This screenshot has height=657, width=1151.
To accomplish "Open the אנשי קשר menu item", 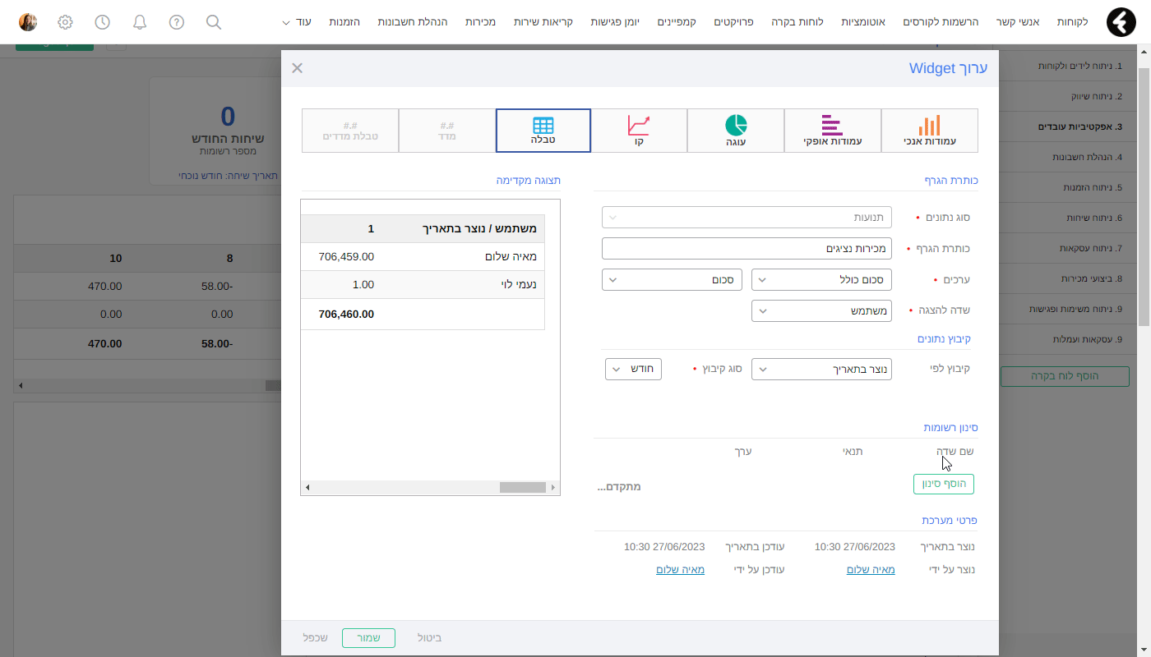I will click(1019, 22).
